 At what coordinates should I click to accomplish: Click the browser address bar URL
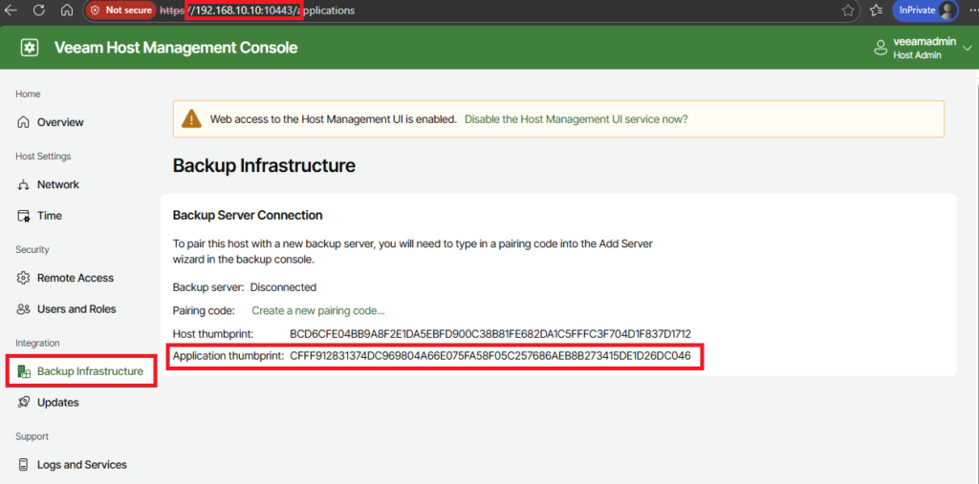click(478, 11)
